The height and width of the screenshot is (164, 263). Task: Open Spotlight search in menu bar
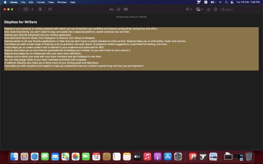(226, 2)
